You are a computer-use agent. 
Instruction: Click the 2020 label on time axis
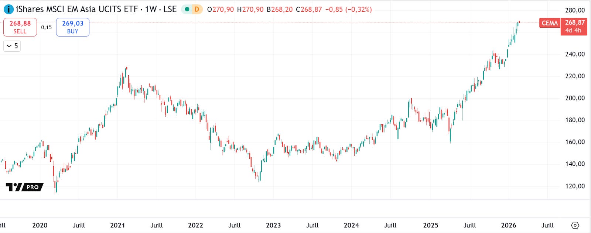40,225
